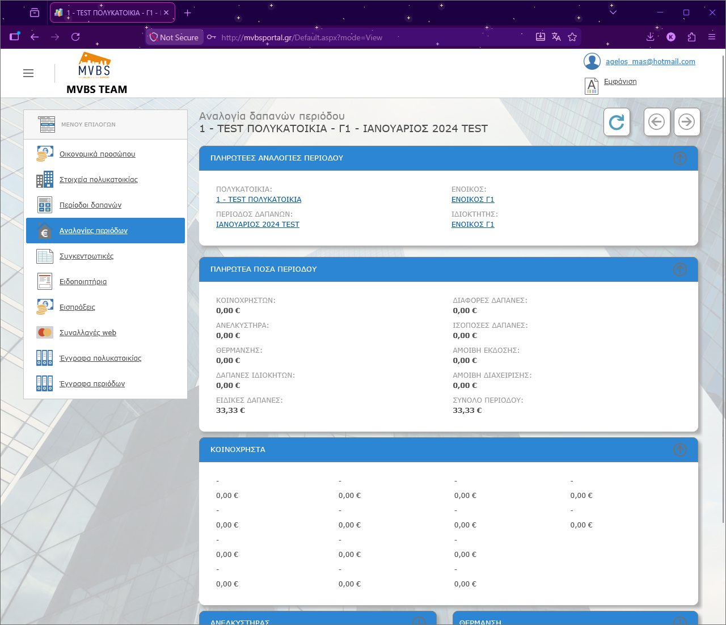This screenshot has height=625, width=726.
Task: Click the ΑΝΕΛΚΥΣΤΗΡΑ label
Action: tap(242, 325)
